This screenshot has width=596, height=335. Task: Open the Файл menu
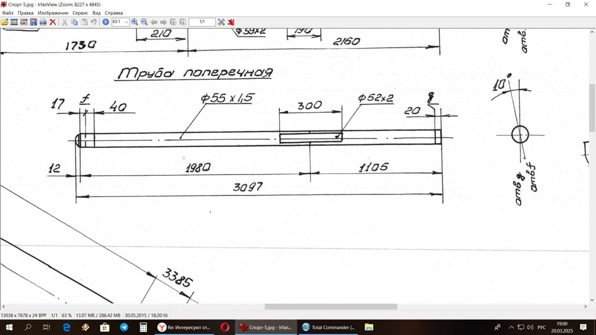pos(8,13)
